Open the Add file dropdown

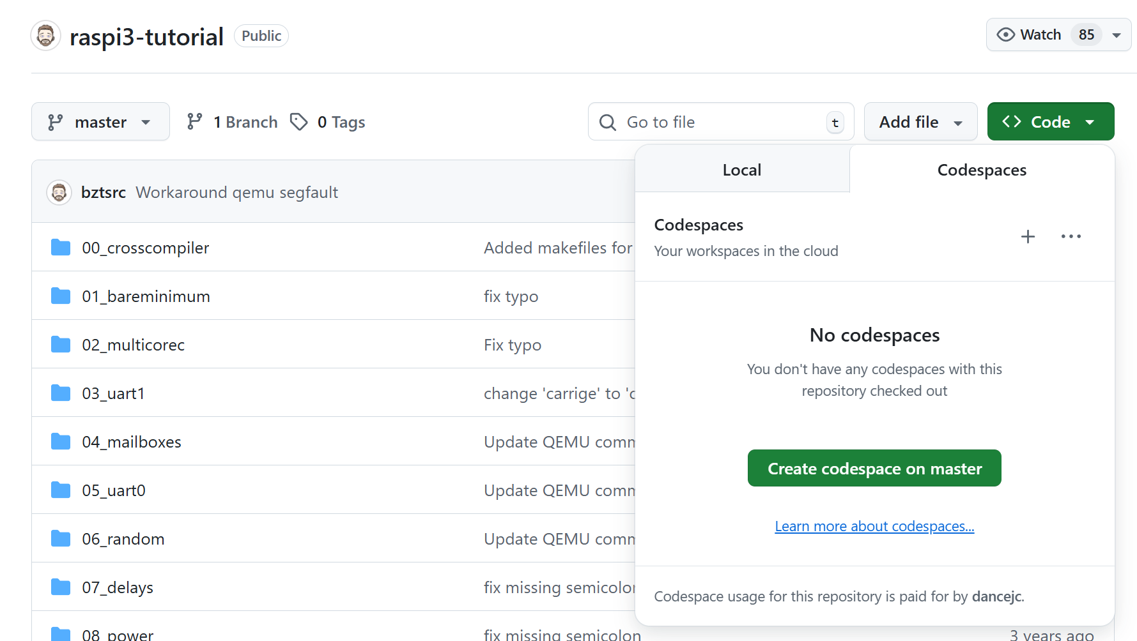(x=920, y=122)
